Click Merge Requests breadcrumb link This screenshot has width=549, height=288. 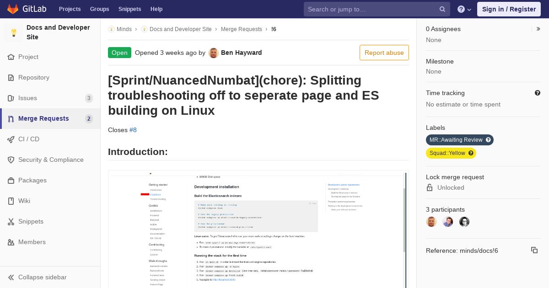[x=242, y=29]
